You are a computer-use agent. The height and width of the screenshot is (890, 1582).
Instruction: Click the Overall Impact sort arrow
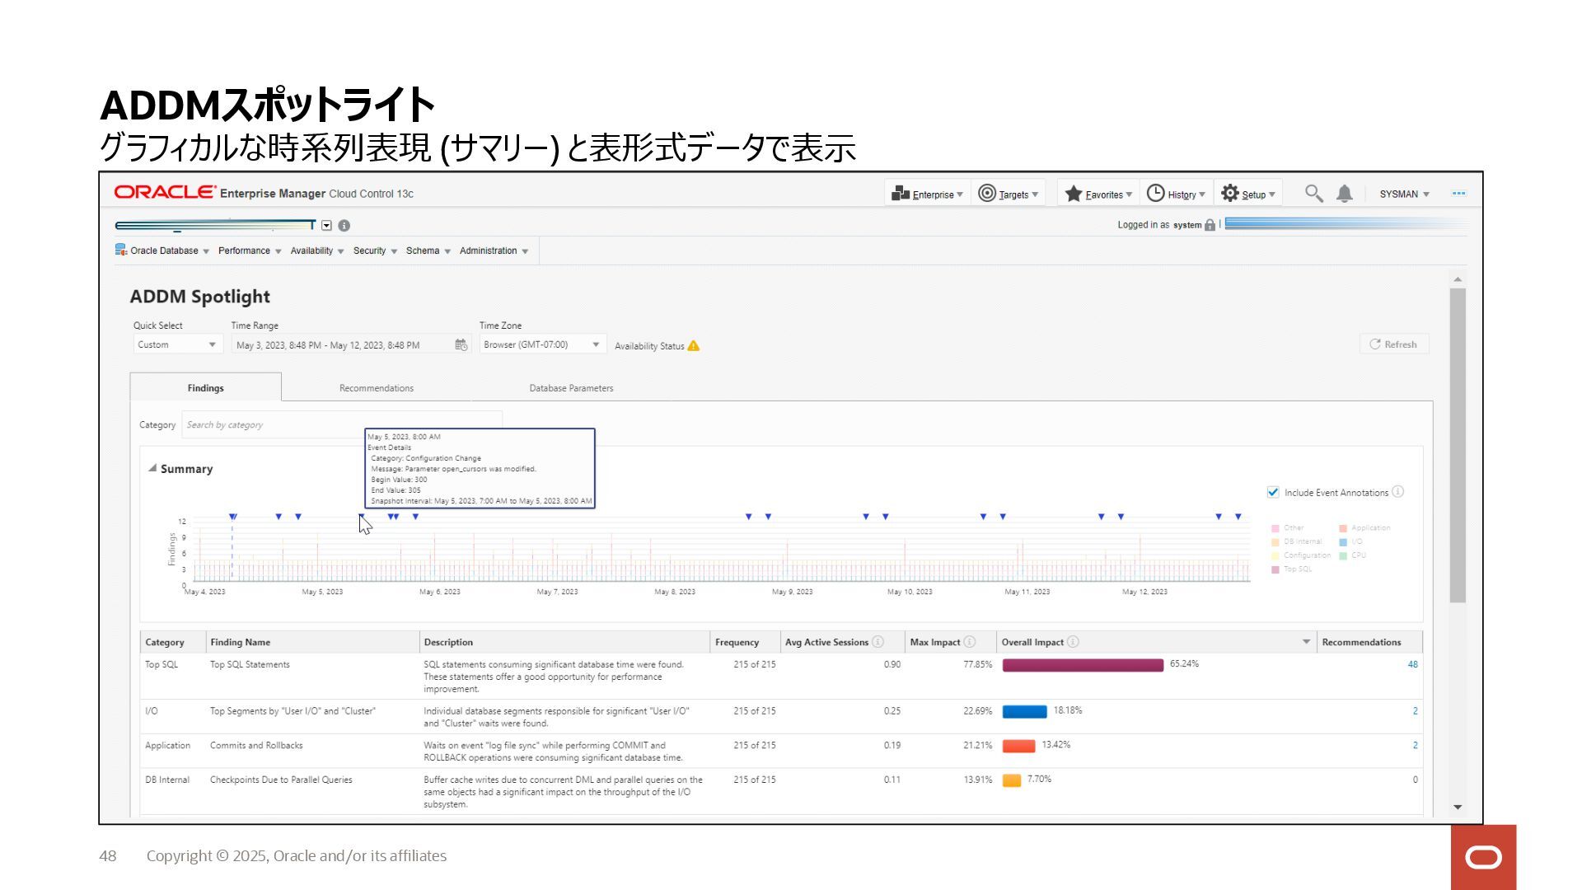(x=1306, y=642)
